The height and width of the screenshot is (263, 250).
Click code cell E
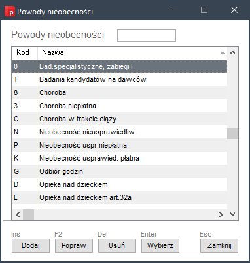pyautogui.click(x=24, y=197)
